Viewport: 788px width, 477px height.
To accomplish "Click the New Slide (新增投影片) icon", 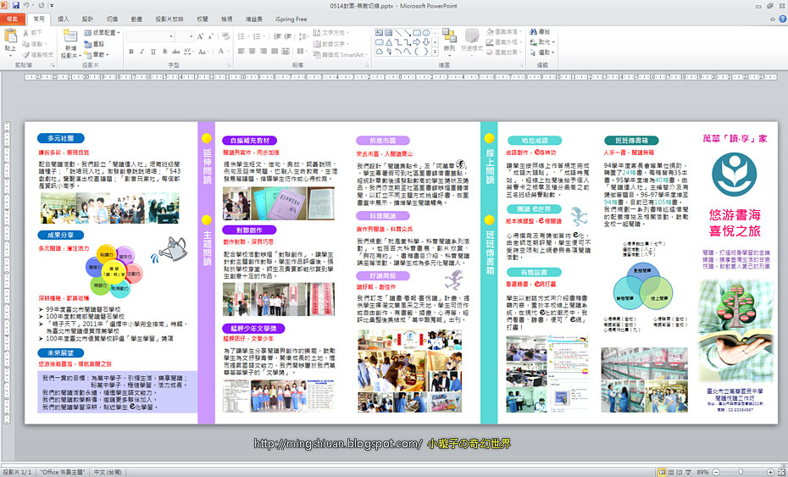I will point(69,36).
